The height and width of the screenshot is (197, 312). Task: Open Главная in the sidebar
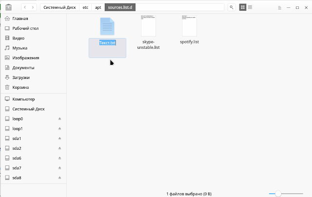[x=34, y=19]
